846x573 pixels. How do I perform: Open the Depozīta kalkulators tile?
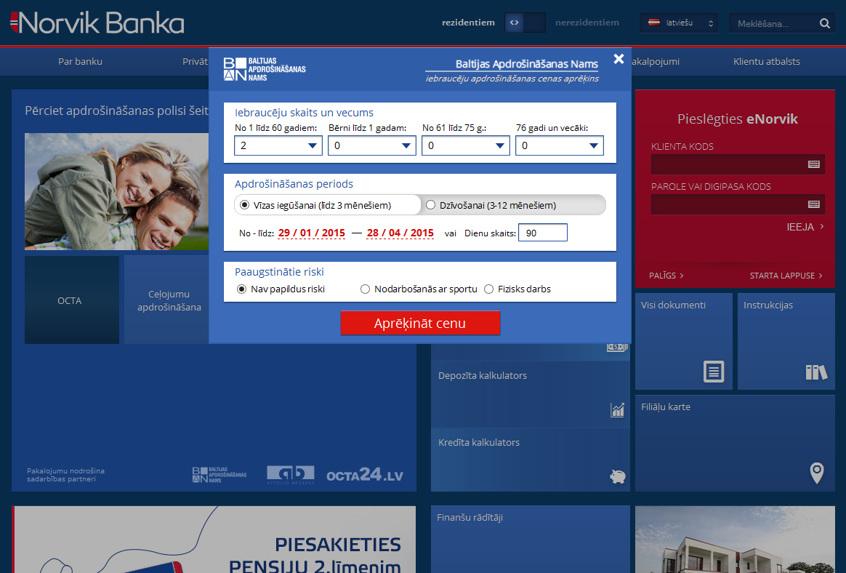531,394
